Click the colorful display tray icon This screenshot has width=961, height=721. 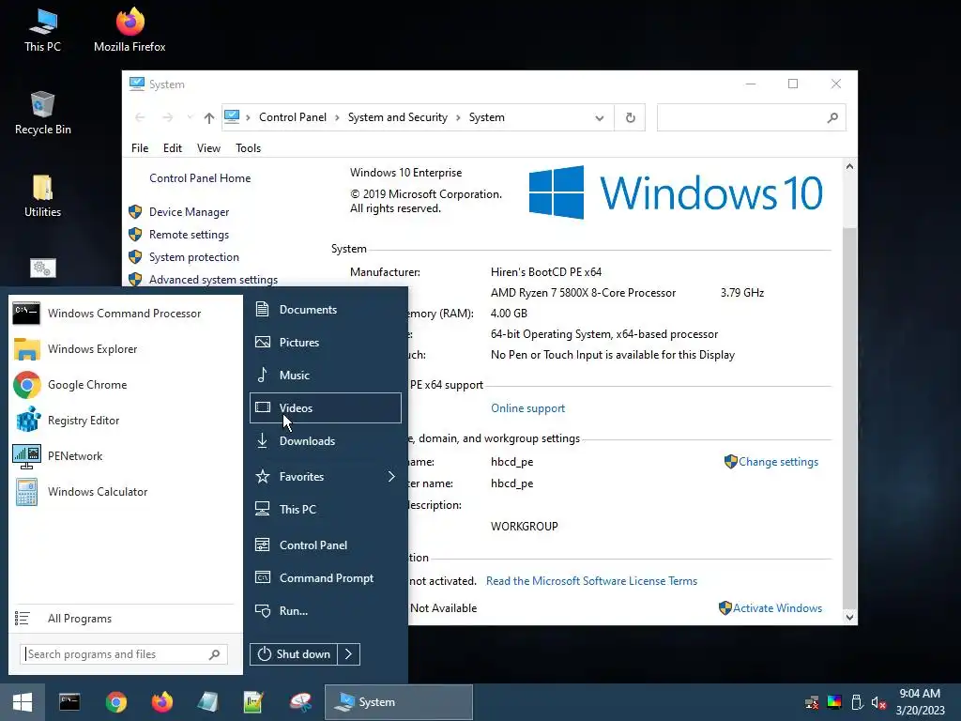pos(834,702)
